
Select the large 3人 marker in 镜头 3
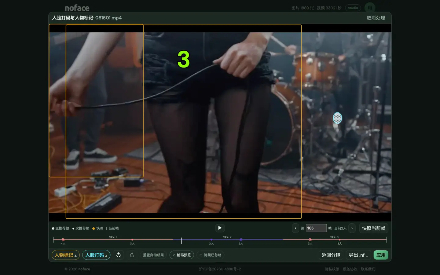[310, 240]
